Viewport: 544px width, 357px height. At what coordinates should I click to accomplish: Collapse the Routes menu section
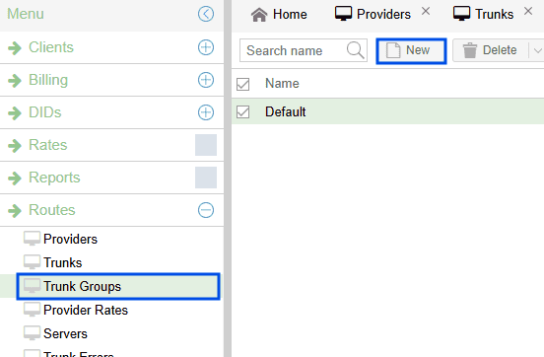tap(206, 210)
